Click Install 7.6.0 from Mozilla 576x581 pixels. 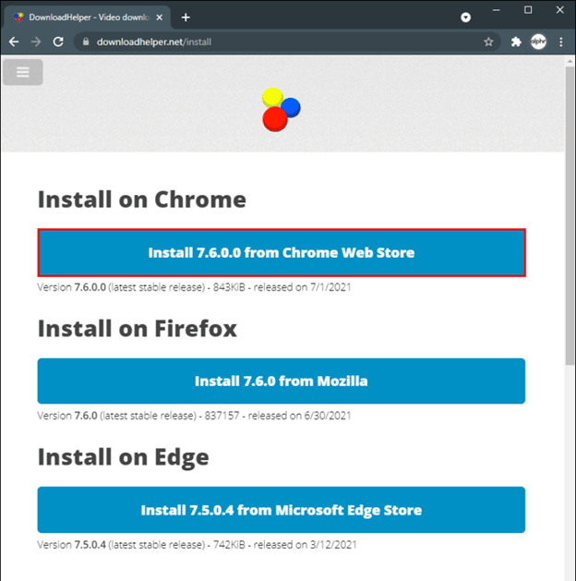click(x=282, y=381)
